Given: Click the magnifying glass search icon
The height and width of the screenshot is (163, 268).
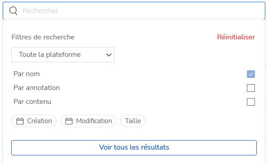Looking at the screenshot, I should pyautogui.click(x=13, y=11).
